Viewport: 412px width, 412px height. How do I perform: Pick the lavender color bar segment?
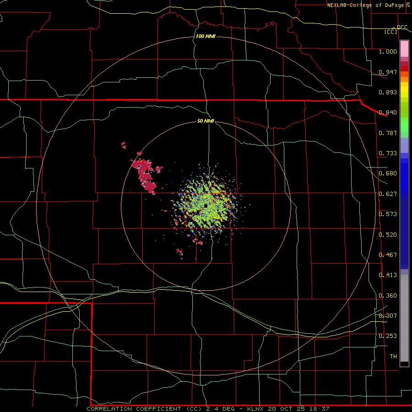pyautogui.click(x=404, y=146)
